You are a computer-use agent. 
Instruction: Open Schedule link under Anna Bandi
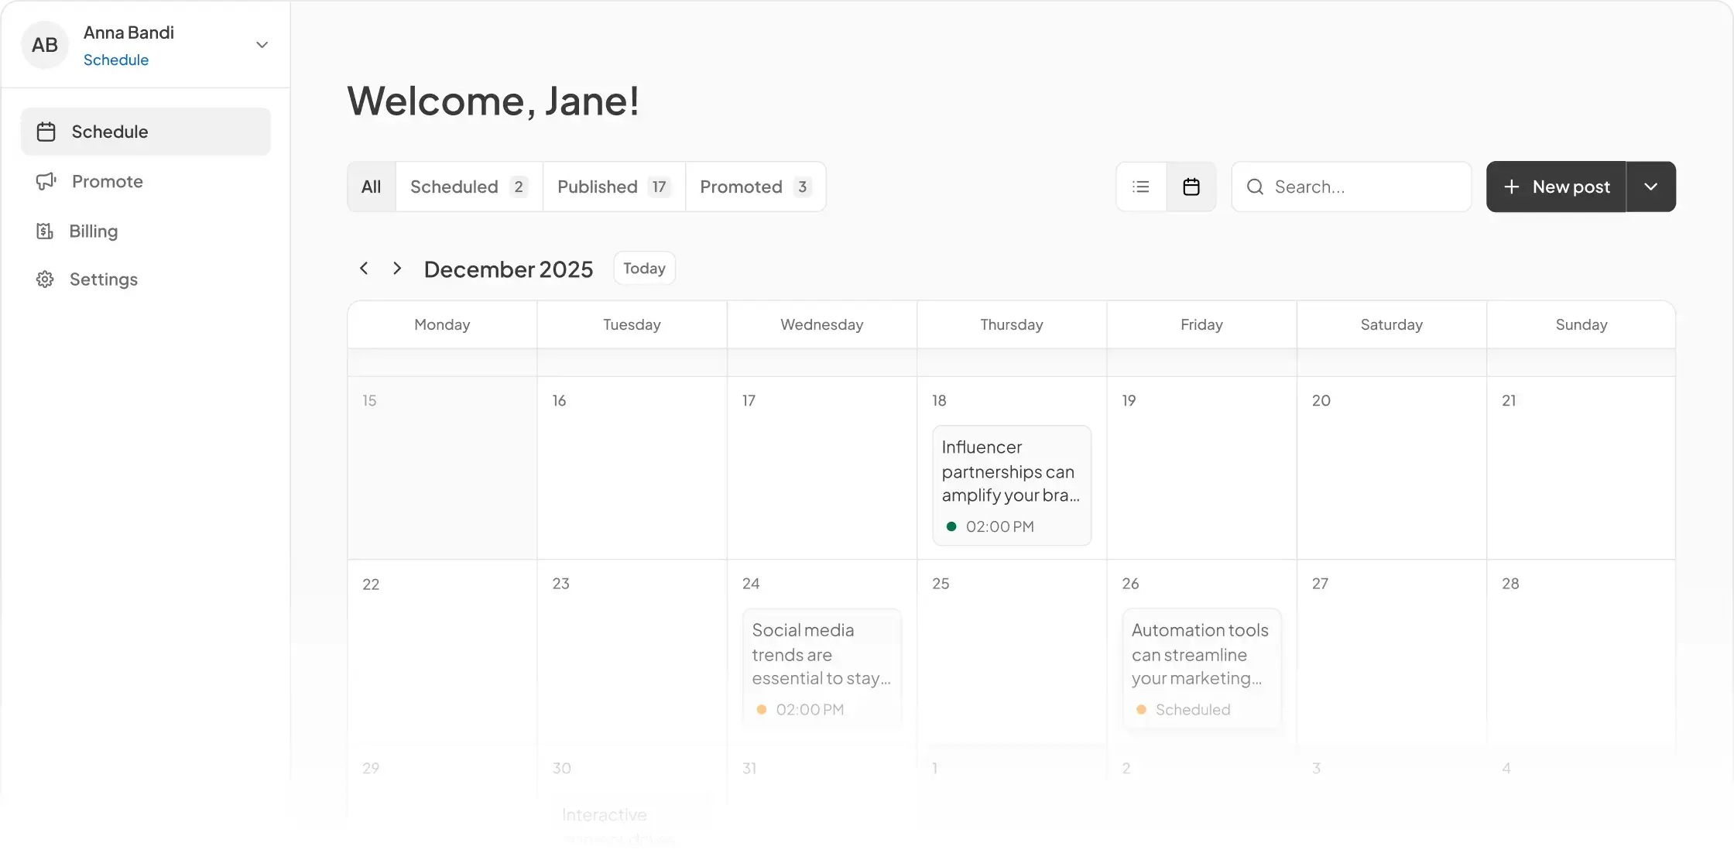(x=116, y=60)
